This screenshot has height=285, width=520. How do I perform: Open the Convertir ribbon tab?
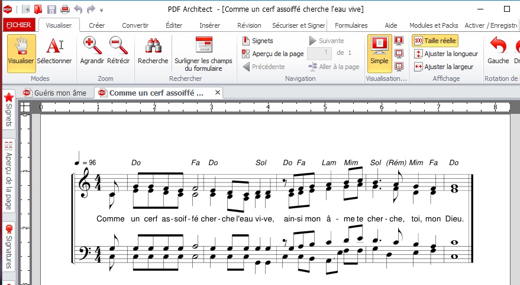point(135,25)
